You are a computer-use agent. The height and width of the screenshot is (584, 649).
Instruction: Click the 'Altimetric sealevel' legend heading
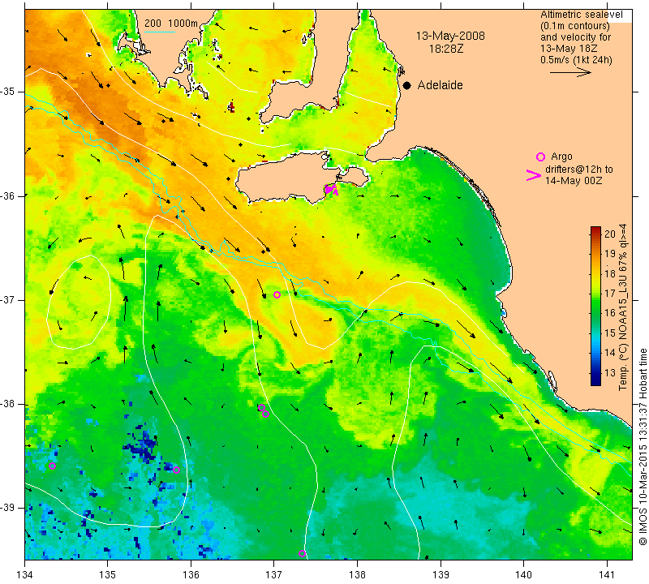[582, 15]
